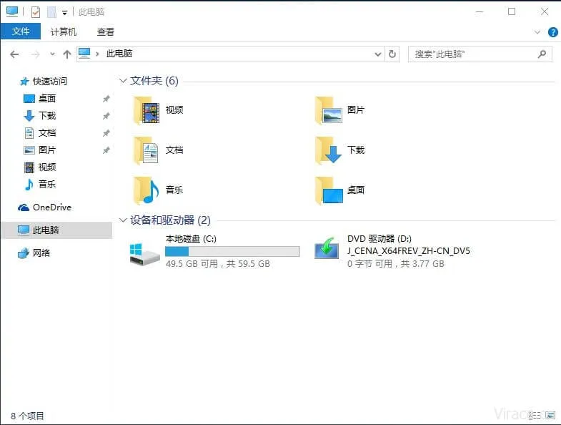Click the 文件夹 (6) group header
Screen dimensions: 561x425
pos(154,81)
